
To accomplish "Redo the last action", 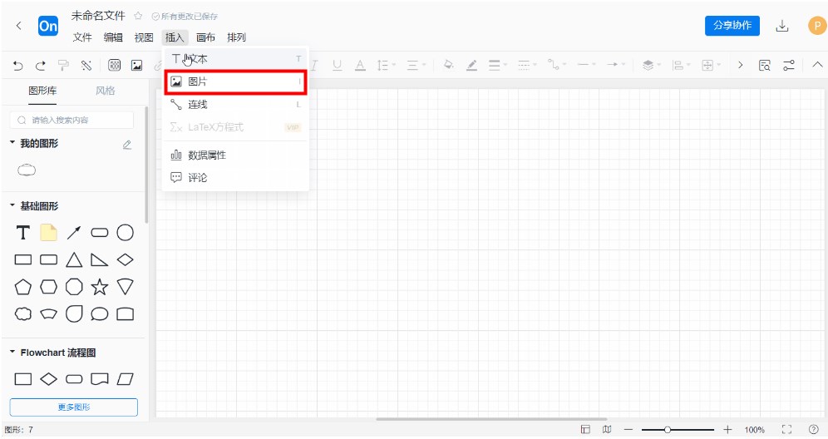I will (41, 66).
